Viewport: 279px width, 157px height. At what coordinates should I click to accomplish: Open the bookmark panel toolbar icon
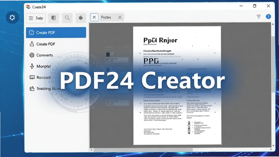53,18
